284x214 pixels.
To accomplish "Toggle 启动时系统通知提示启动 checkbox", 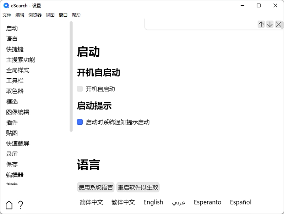I will tap(80, 122).
